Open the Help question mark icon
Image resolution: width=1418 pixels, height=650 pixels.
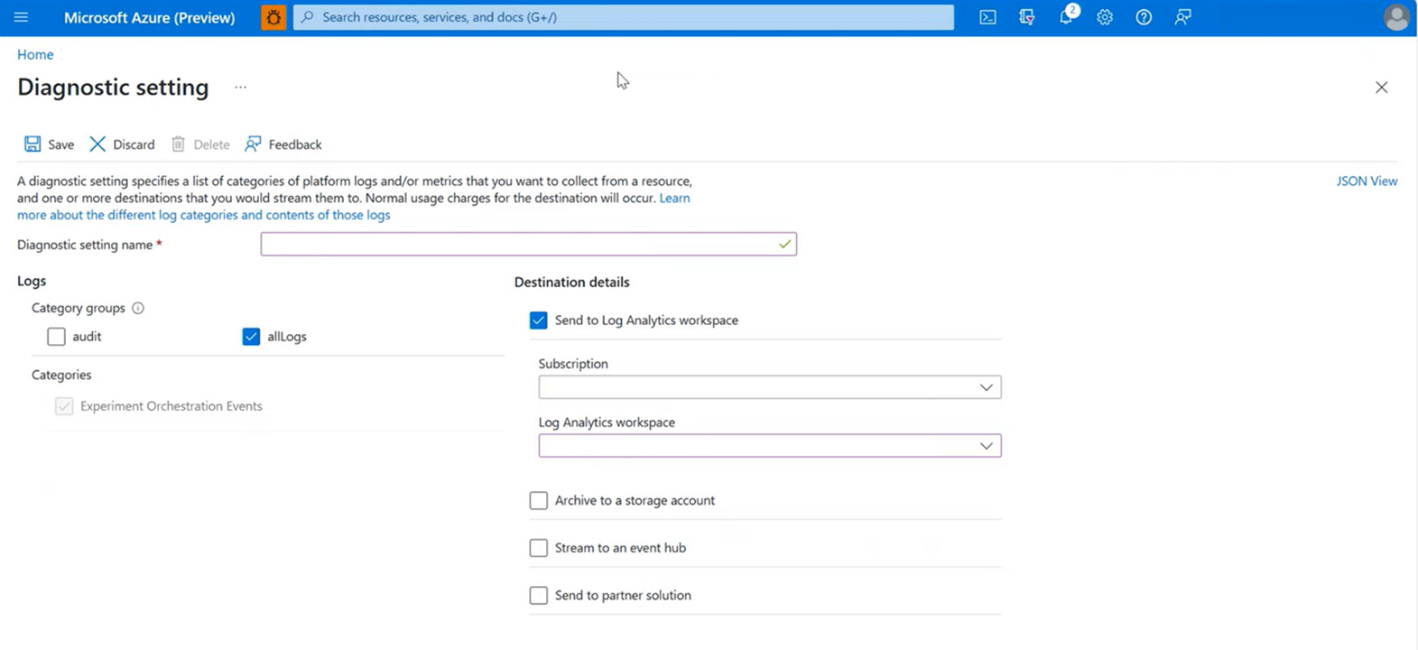click(x=1144, y=17)
